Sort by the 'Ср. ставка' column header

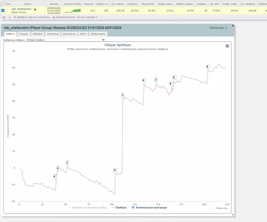(x=117, y=4)
